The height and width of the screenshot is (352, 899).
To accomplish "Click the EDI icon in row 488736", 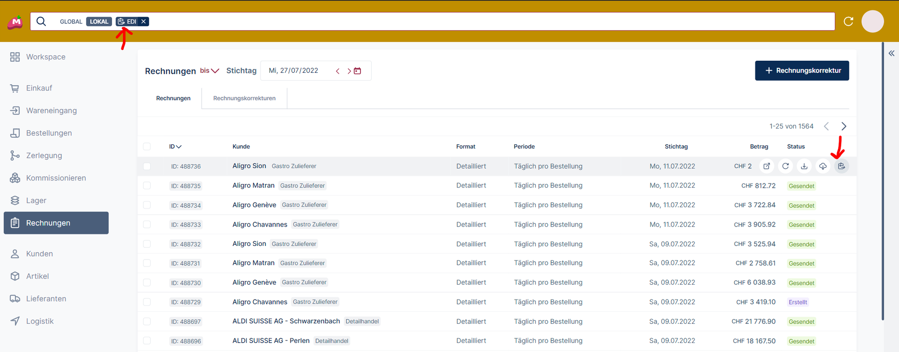I will (x=841, y=166).
